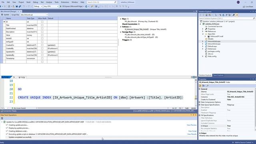
Task: Click the search magnifier in the title bar
Action: click(115, 2)
